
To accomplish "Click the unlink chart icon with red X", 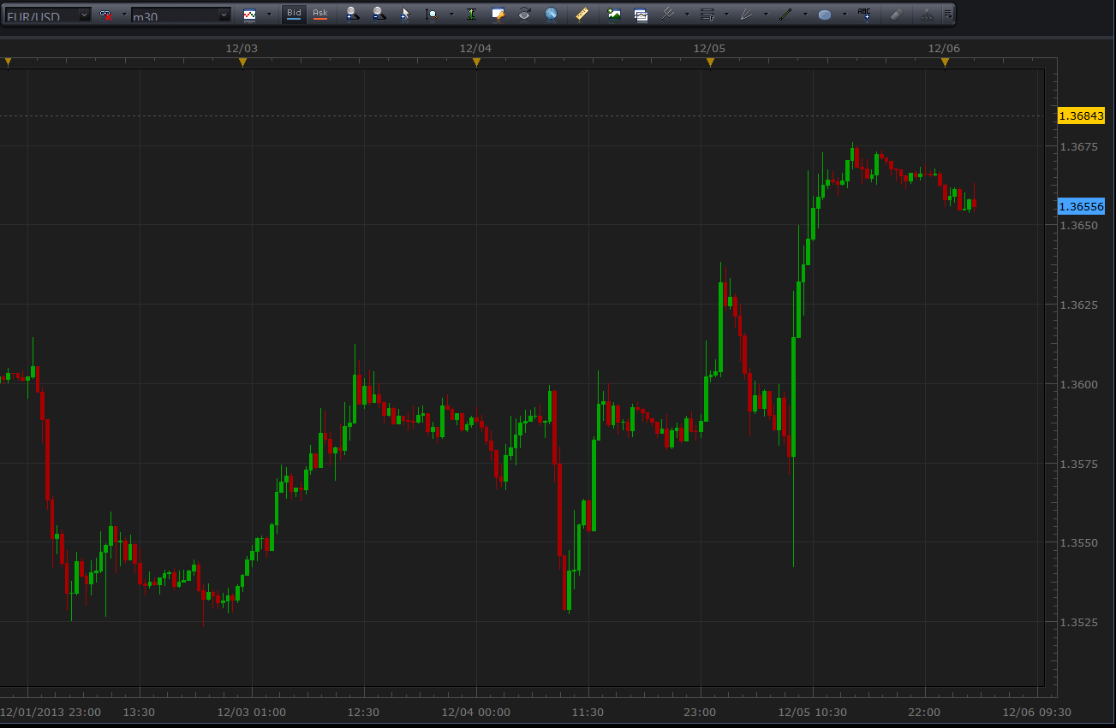I will 105,15.
